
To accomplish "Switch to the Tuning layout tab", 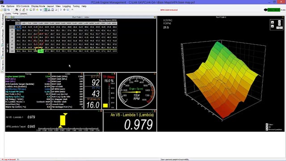I will click(15, 13).
